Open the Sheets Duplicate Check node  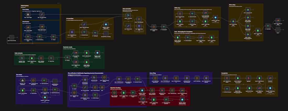180,22
